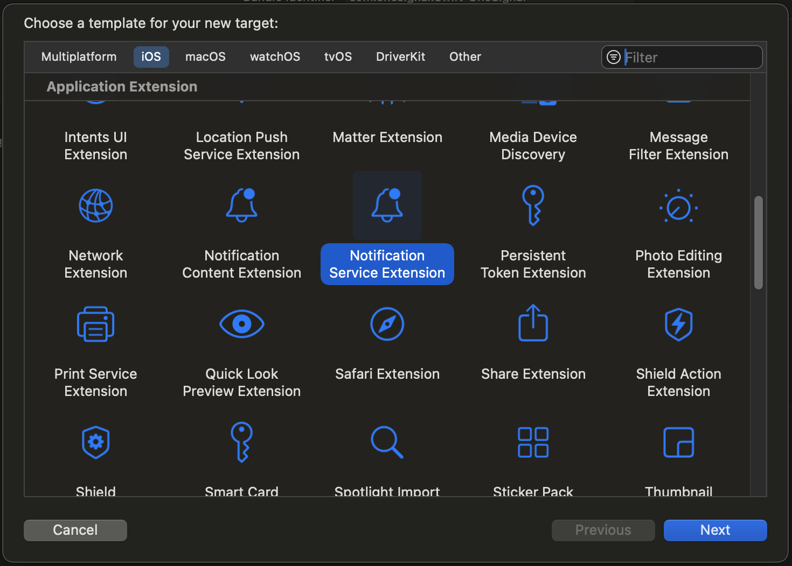Cancel the template chooser

(x=75, y=530)
